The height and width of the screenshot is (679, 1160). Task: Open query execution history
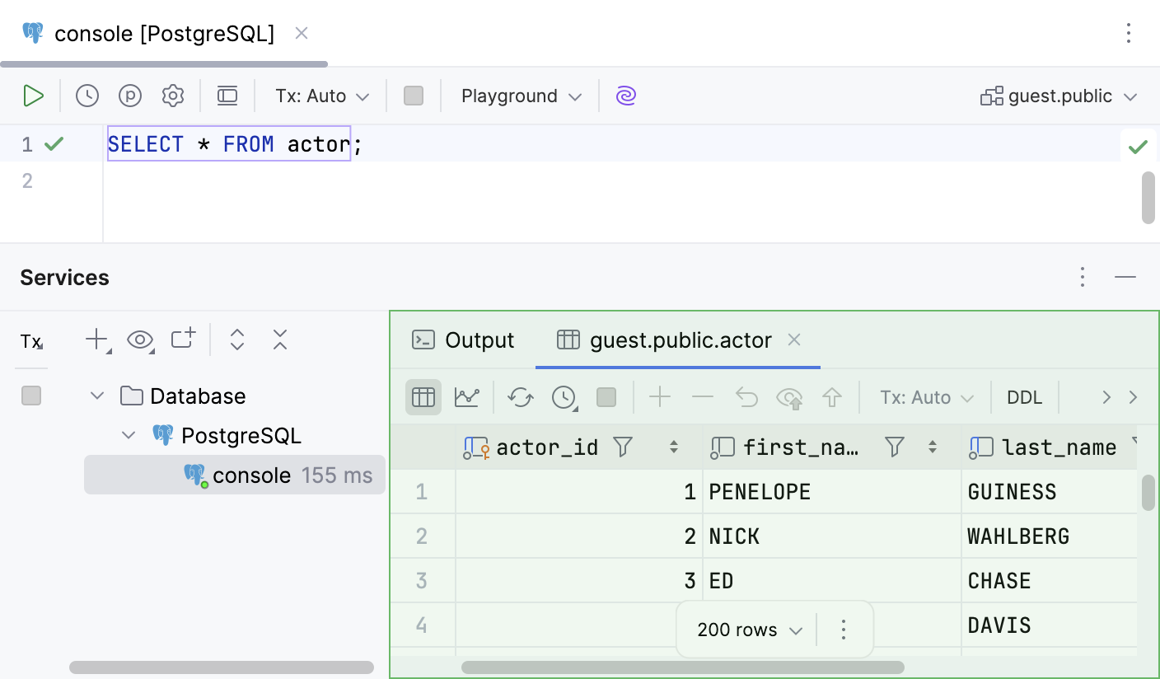tap(86, 96)
